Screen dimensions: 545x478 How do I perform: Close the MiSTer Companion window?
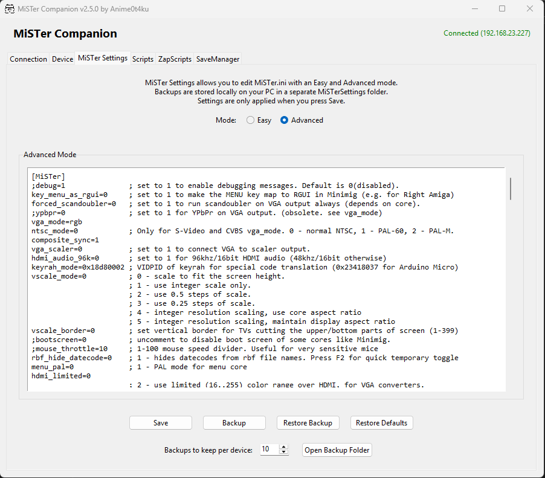coord(529,8)
